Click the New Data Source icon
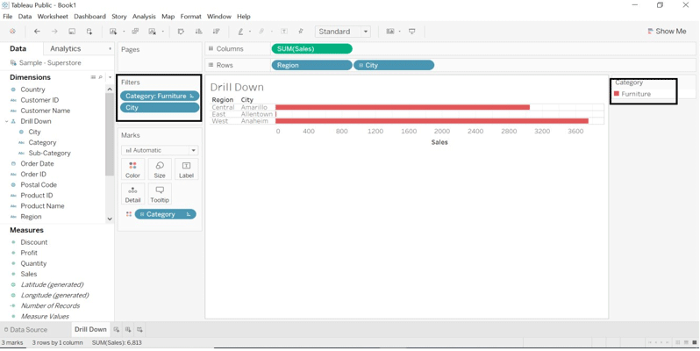This screenshot has height=351, width=700. [89, 32]
